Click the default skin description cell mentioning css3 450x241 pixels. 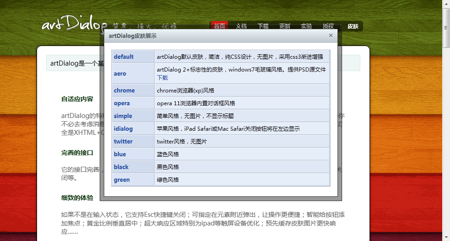pos(242,56)
